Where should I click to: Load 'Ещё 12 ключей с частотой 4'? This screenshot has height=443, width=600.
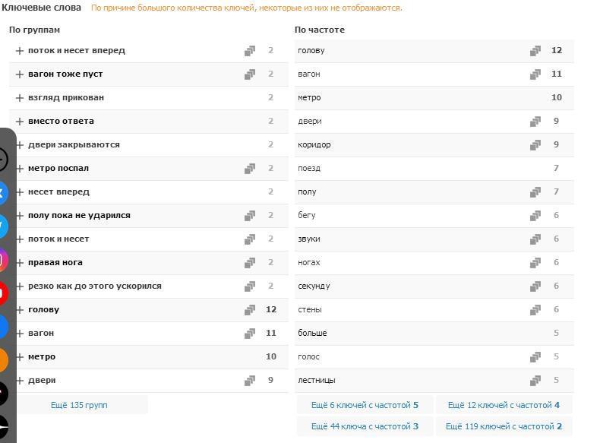coord(504,405)
